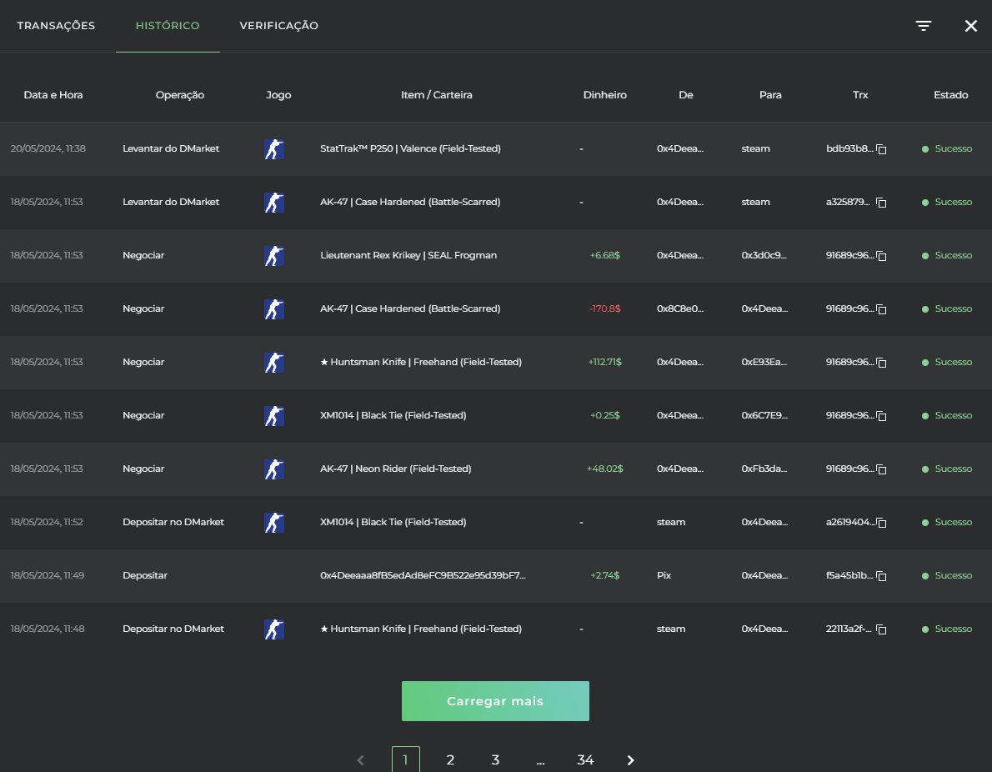Select item StatTrak P250 | Valence (Field-Tested)
Screen dimensions: 992x772
click(411, 148)
